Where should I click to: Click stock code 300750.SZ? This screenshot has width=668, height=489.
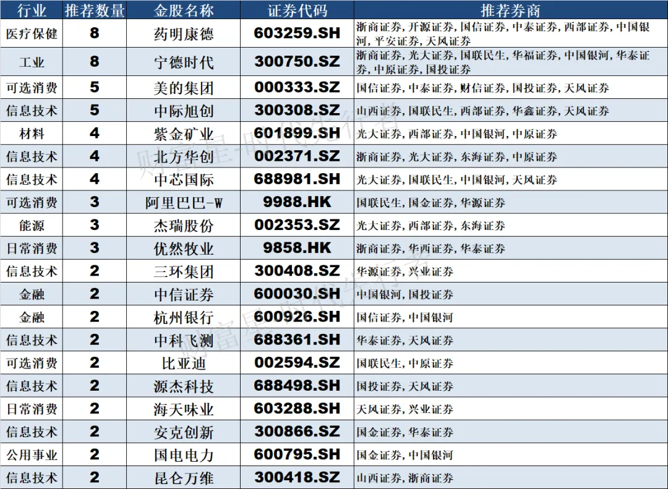coord(297,62)
